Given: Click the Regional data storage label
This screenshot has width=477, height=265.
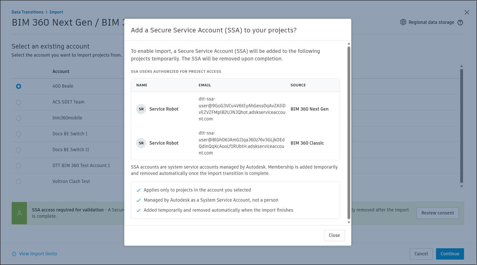Looking at the screenshot, I should (x=431, y=22).
